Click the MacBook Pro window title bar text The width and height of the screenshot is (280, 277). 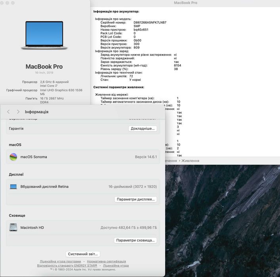(x=185, y=3)
